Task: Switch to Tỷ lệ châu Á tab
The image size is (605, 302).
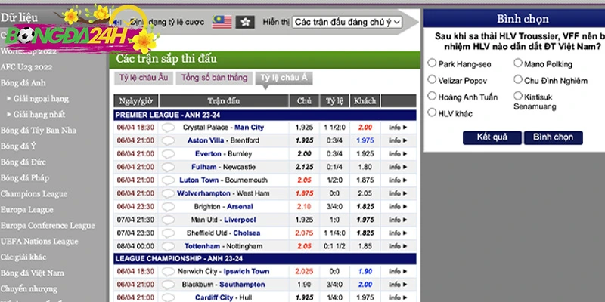Action: tap(284, 78)
